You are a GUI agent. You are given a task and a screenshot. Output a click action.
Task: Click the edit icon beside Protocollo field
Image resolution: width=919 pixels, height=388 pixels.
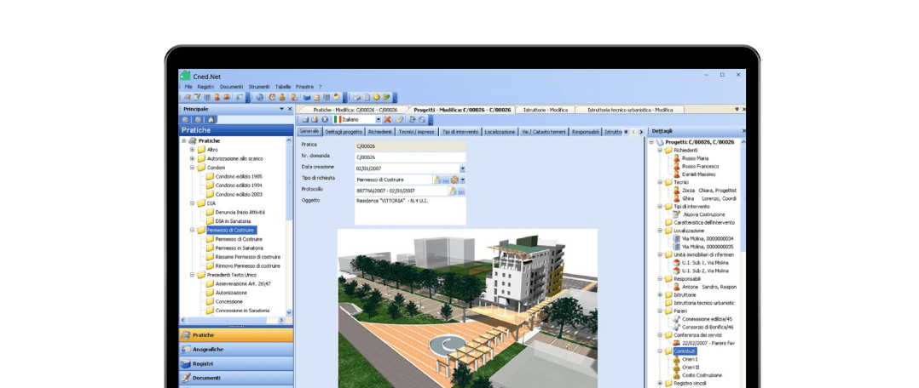click(454, 191)
